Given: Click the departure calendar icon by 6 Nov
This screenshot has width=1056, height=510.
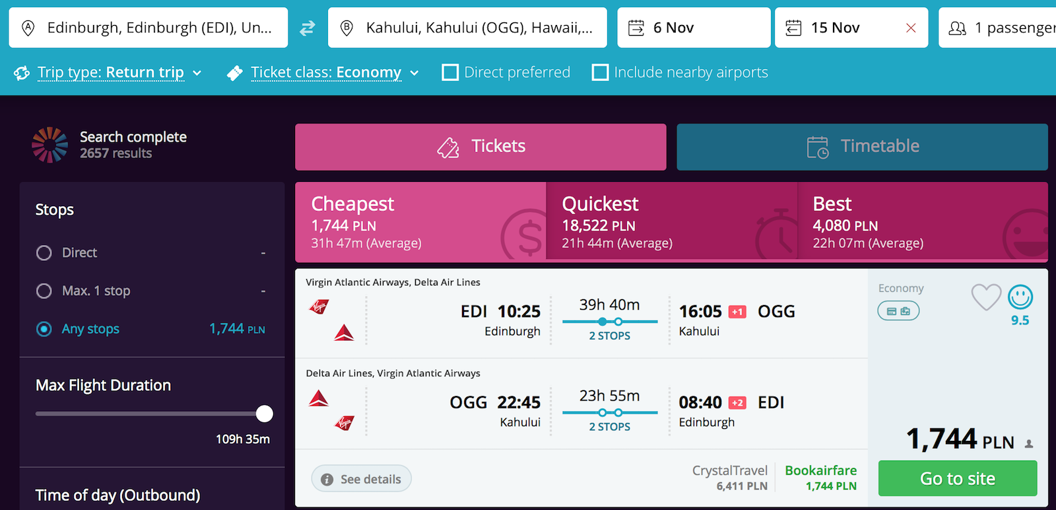Looking at the screenshot, I should pos(636,28).
